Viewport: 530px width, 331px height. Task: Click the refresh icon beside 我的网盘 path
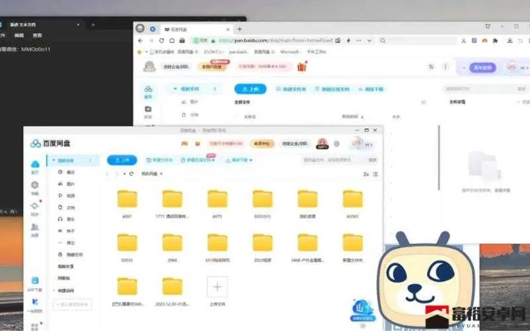pos(131,174)
